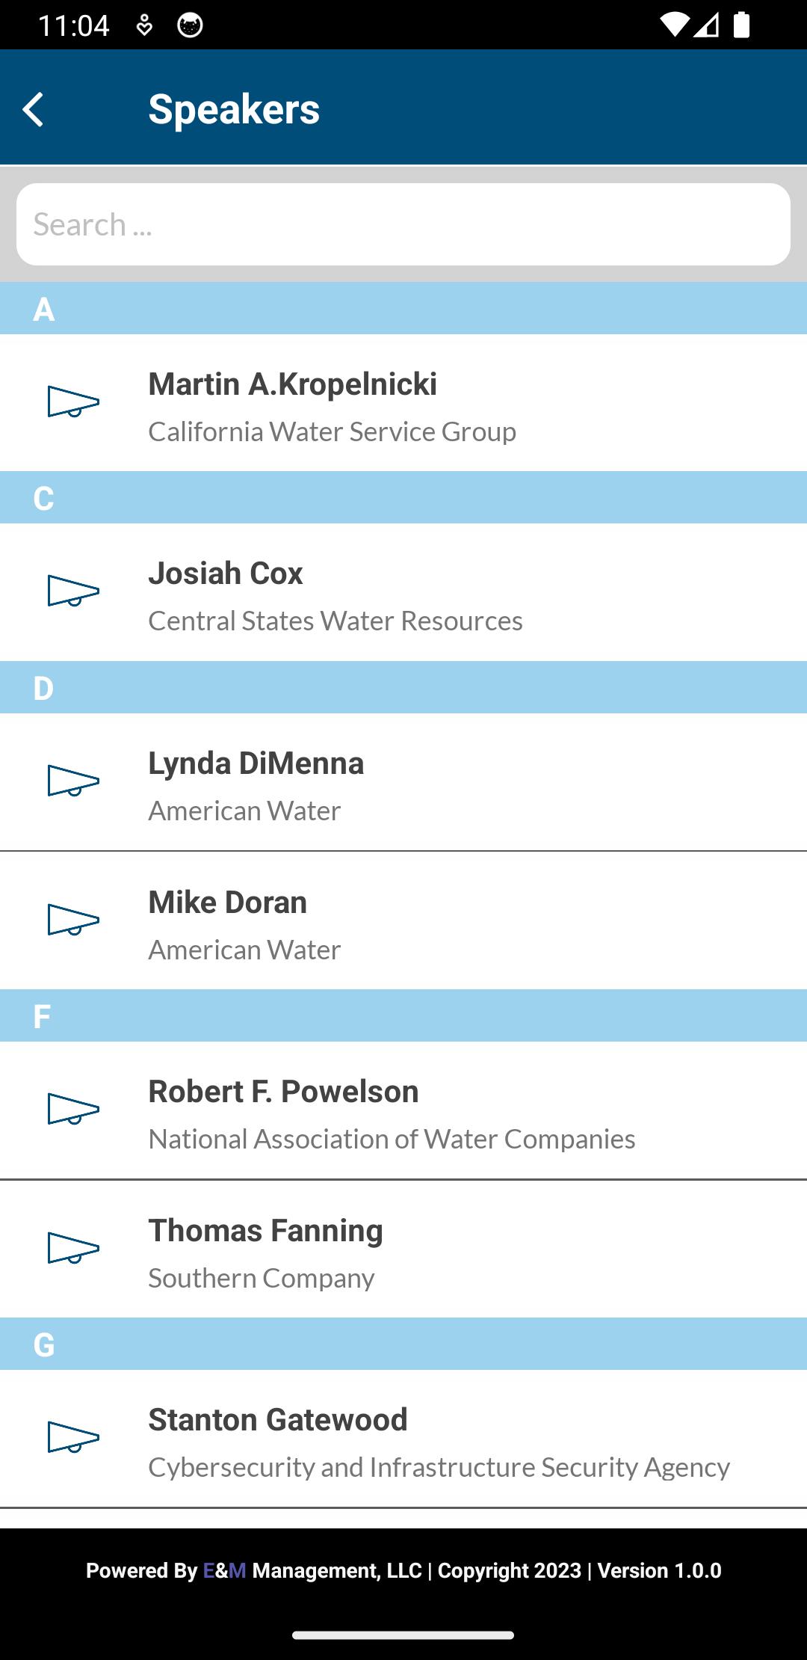The width and height of the screenshot is (807, 1660).
Task: Open Josiah Cox speaker profile
Action: pyautogui.click(x=403, y=592)
